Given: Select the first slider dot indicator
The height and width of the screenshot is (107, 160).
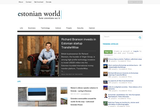Looking at the screenshot, I should pos(21,74).
